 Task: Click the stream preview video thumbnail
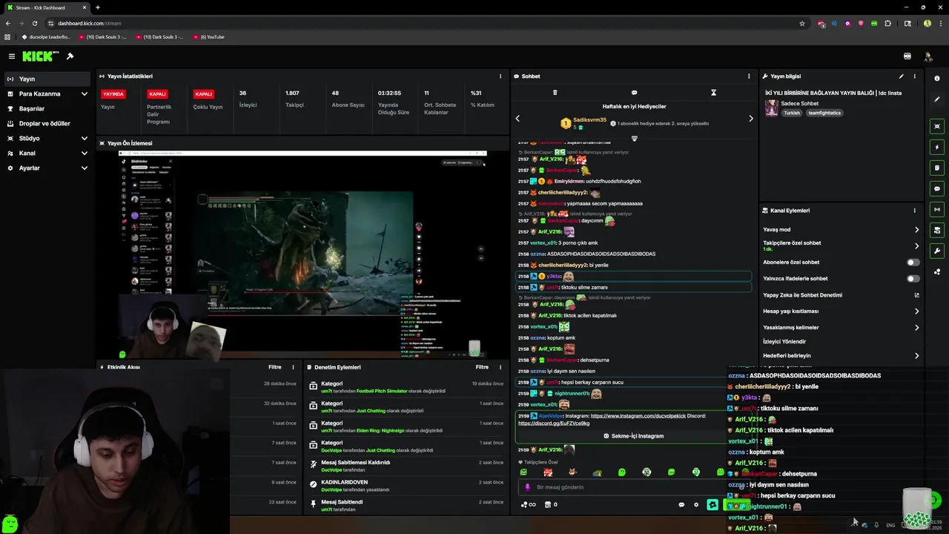(302, 254)
